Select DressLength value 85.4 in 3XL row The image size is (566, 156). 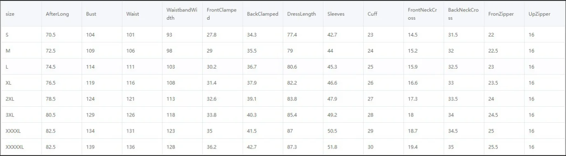(x=292, y=115)
